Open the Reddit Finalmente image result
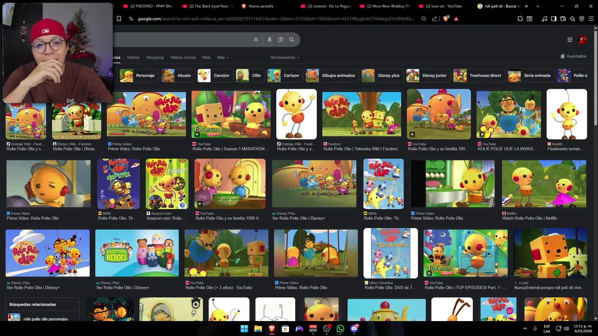 pyautogui.click(x=567, y=114)
